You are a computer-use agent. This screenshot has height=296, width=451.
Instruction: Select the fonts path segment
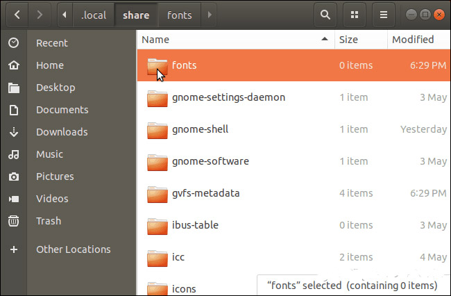pyautogui.click(x=180, y=15)
